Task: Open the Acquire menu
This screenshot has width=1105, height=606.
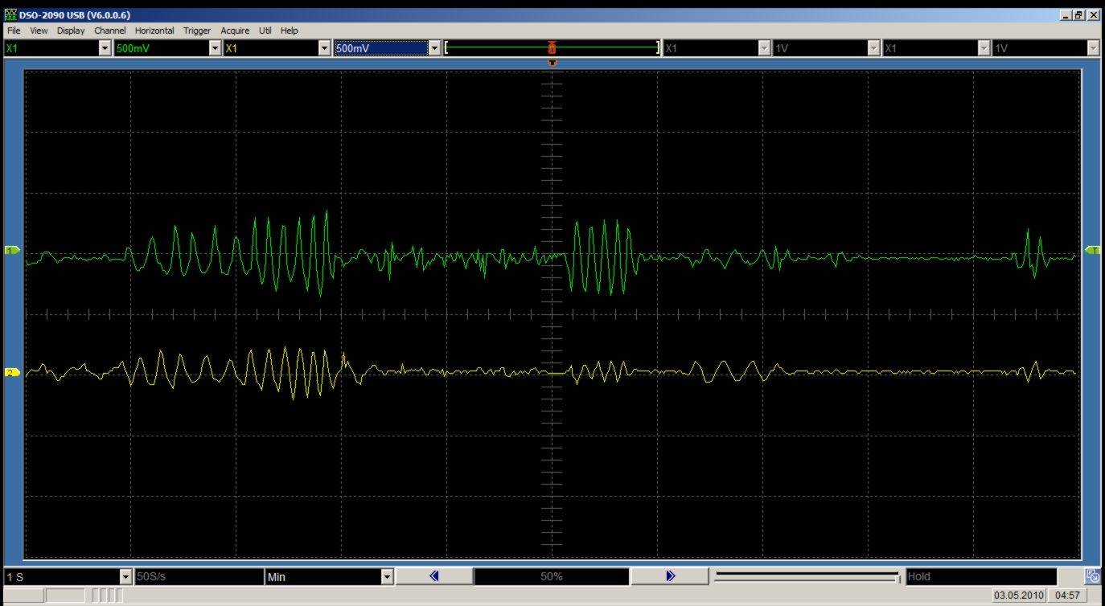Action: pyautogui.click(x=235, y=31)
